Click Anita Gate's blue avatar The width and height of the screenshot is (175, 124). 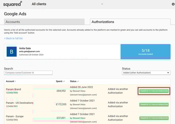[11, 51]
